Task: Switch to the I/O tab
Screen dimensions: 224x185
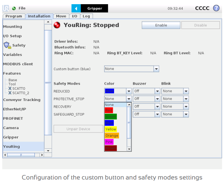Action: click(75, 16)
